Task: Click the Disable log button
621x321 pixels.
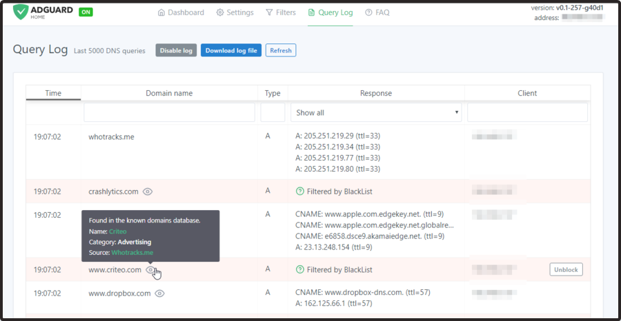Action: [x=176, y=50]
